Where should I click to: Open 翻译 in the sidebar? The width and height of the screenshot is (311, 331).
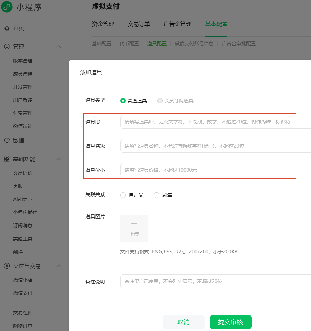coord(18,252)
